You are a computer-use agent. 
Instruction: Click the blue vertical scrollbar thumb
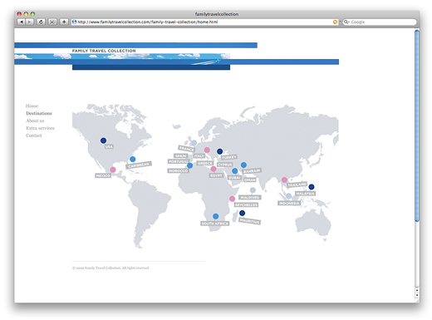click(x=417, y=126)
